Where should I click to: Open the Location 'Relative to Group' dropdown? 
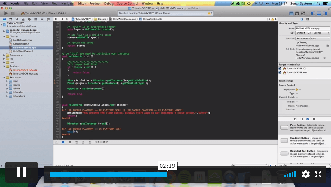(312, 39)
